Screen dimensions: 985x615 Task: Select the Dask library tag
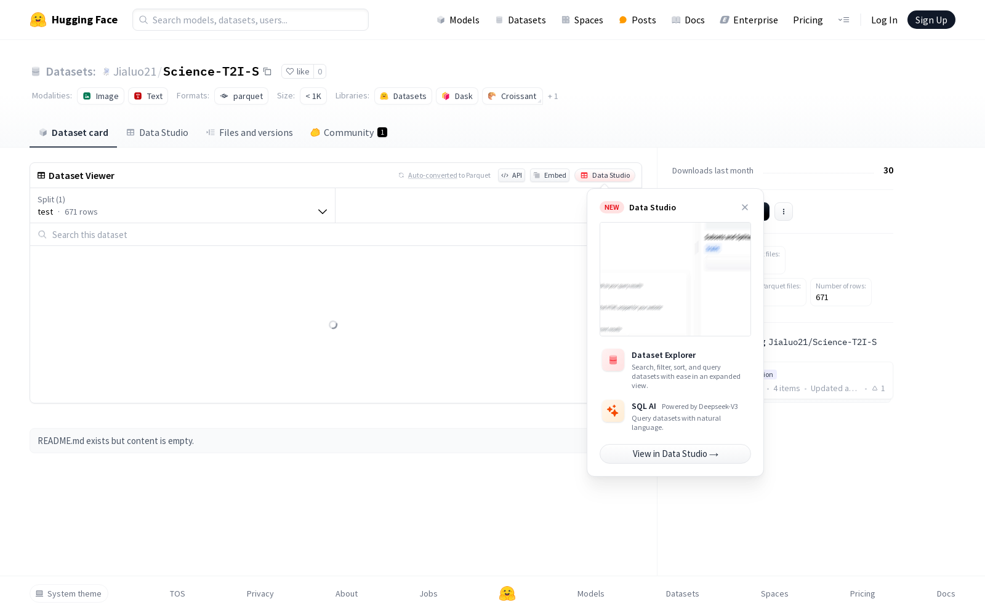[457, 96]
